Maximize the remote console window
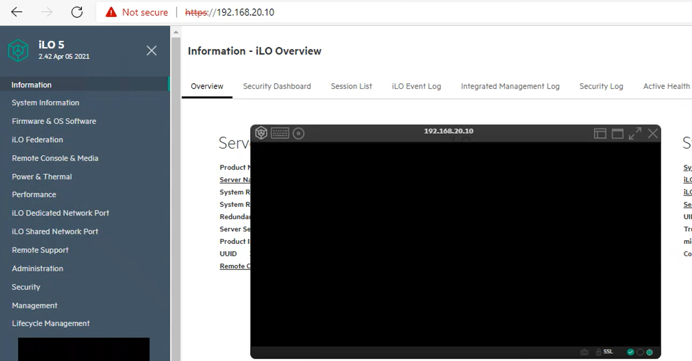Image resolution: width=692 pixels, height=361 pixels. coord(617,133)
